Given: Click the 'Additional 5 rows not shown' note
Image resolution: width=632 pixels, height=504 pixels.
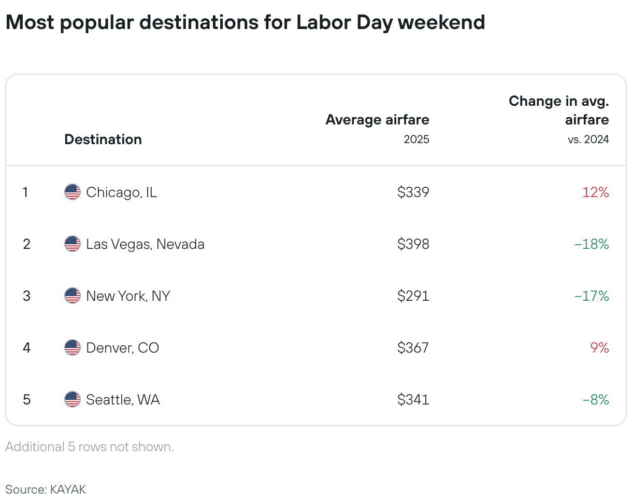Looking at the screenshot, I should [90, 447].
